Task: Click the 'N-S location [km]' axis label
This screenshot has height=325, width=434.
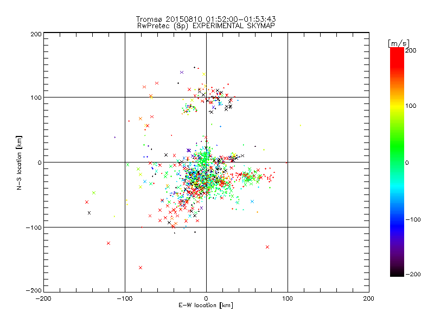Action: click(19, 163)
